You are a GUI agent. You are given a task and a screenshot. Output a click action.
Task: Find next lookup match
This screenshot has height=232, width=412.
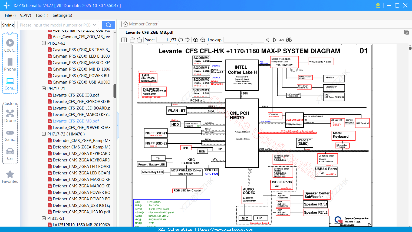point(275,40)
